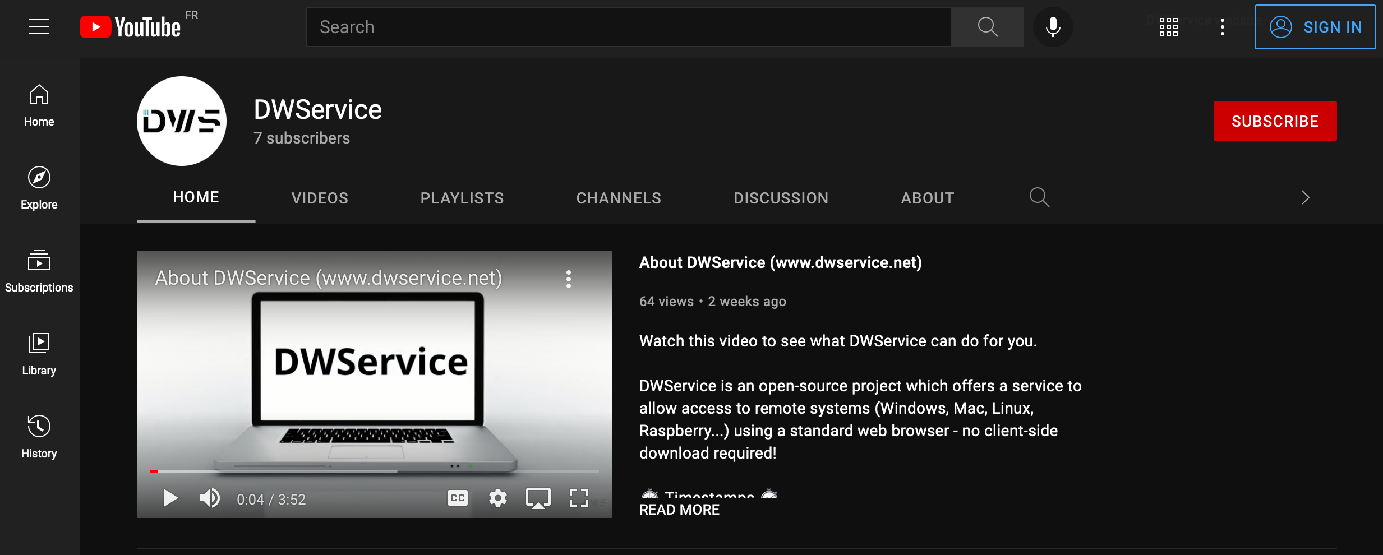This screenshot has height=555, width=1383.
Task: Open History in the sidebar
Action: 39,437
